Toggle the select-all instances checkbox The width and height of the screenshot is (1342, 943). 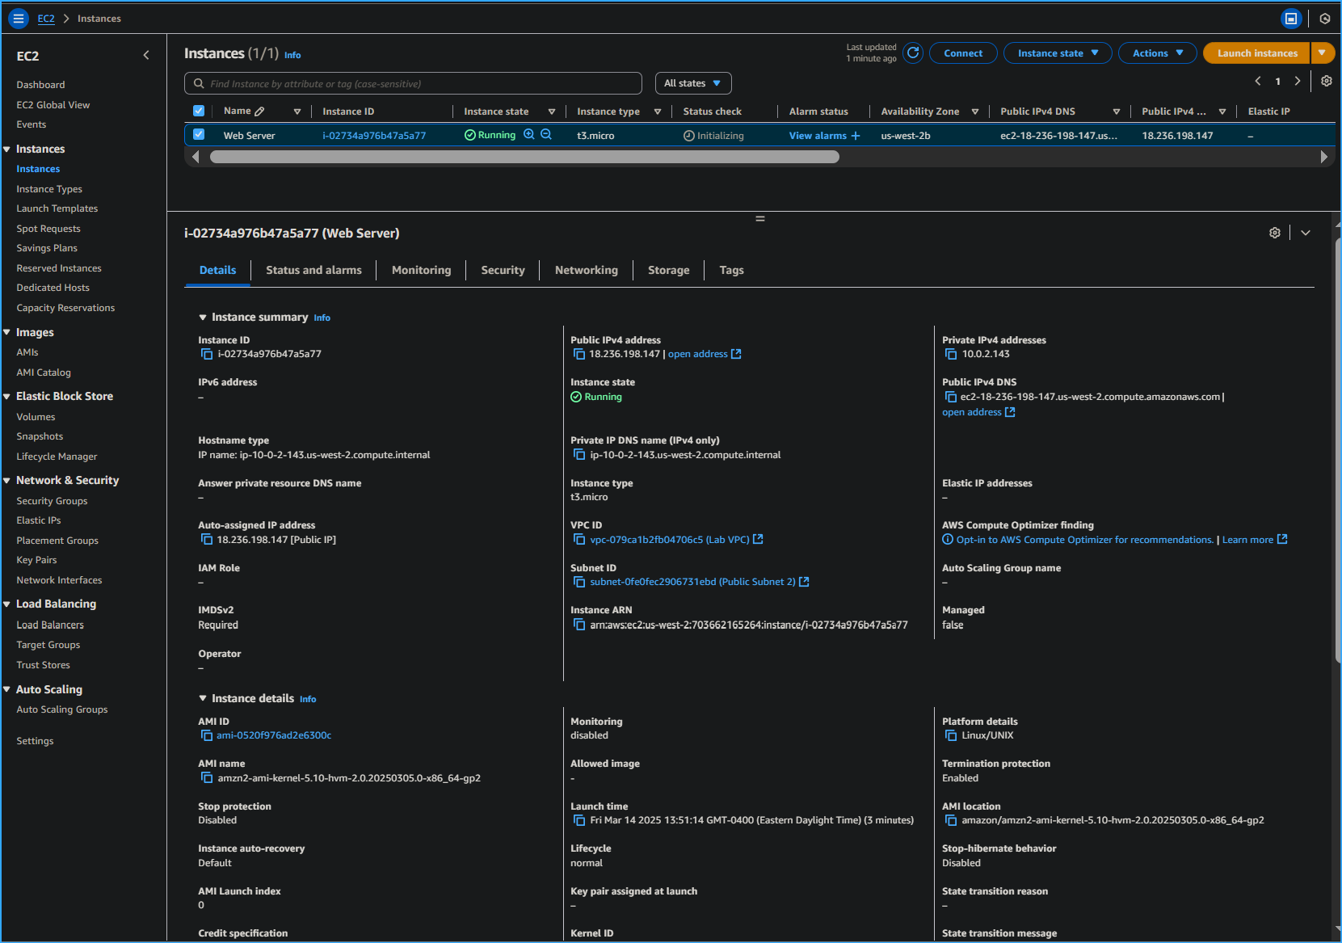tap(198, 111)
